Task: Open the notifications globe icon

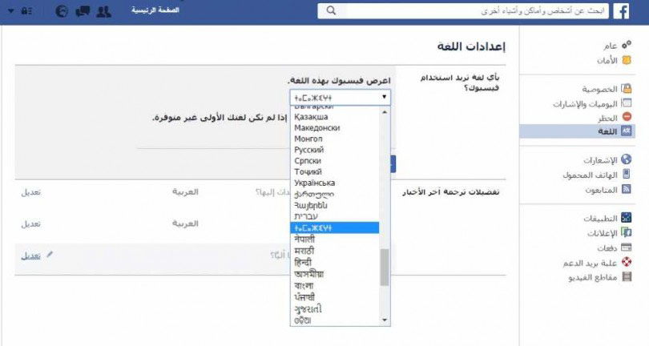Action: click(63, 12)
